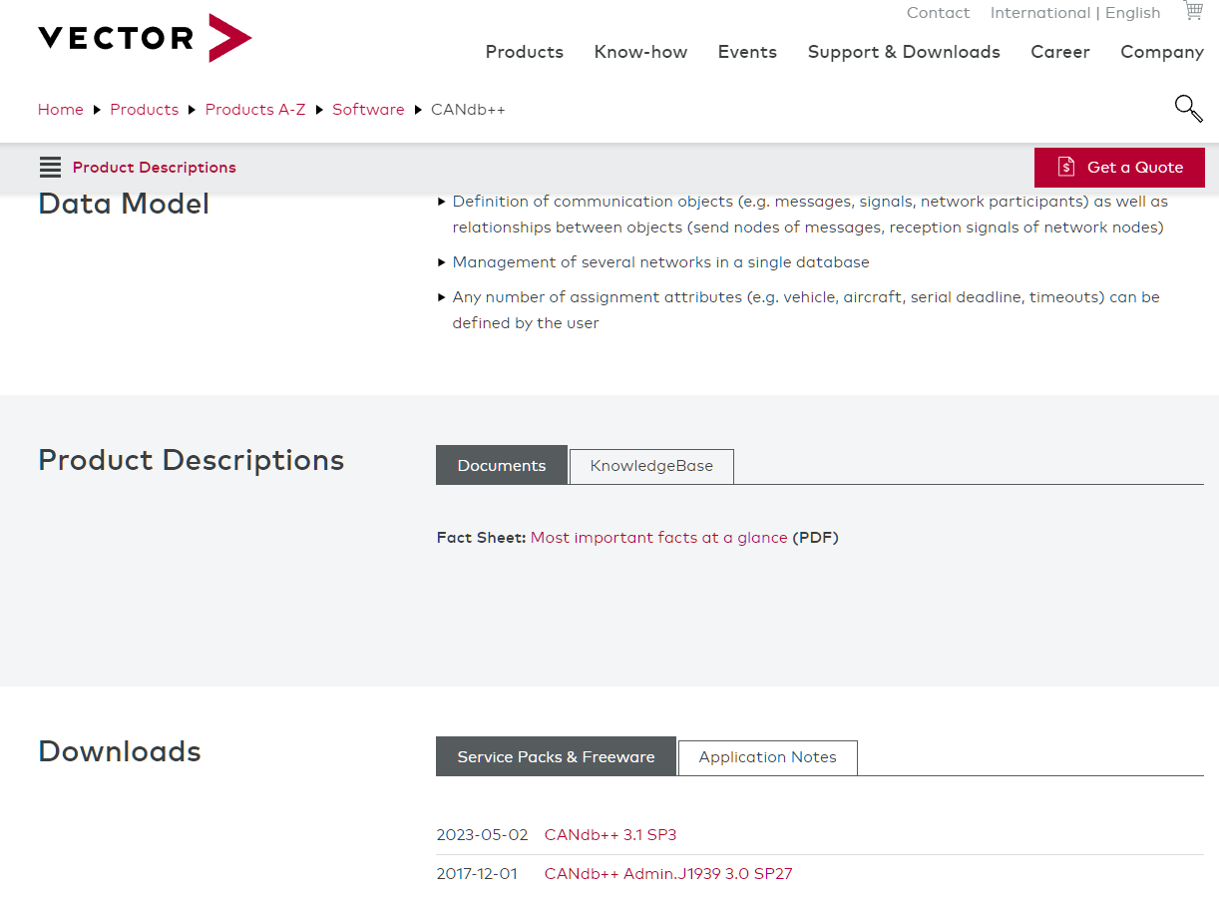
Task: Download CANdb++ Admin.J1939 3.0 SP27
Action: (x=668, y=874)
